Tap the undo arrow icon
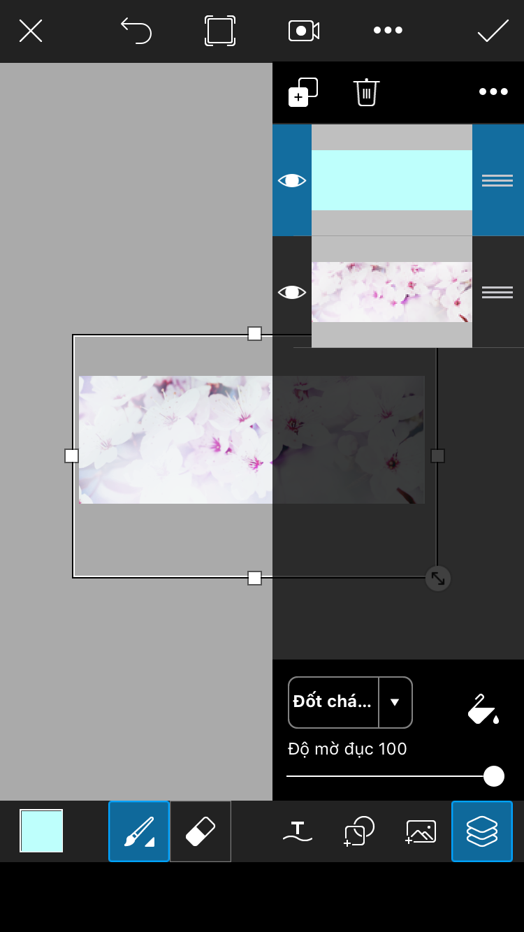The height and width of the screenshot is (932, 524). click(136, 31)
